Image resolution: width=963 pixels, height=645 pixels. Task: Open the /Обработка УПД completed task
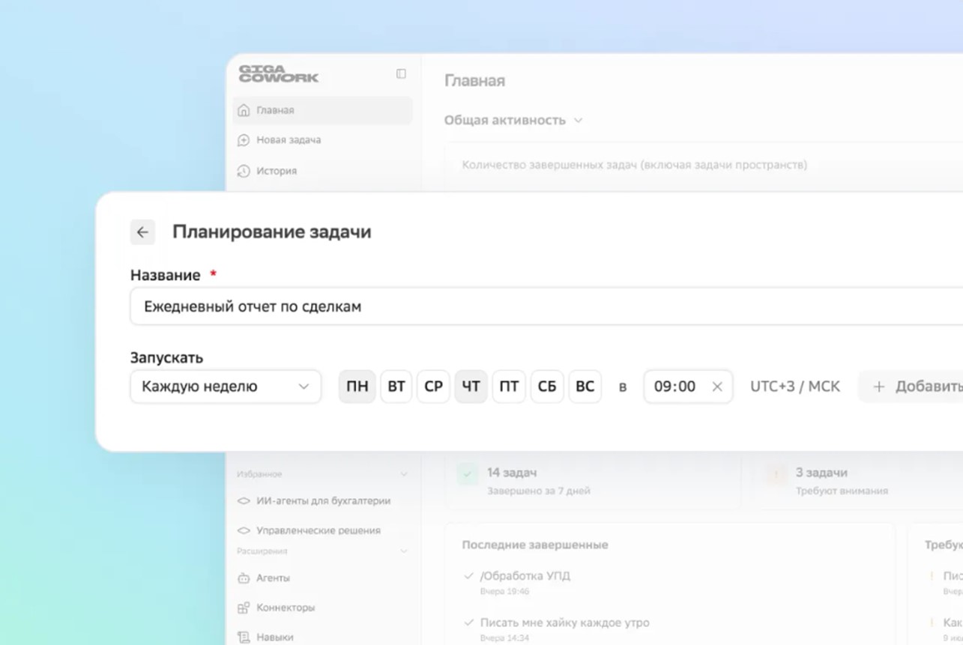[525, 576]
